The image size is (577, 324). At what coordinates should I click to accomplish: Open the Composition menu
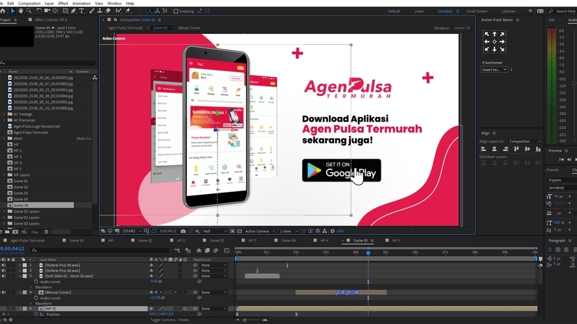click(29, 3)
